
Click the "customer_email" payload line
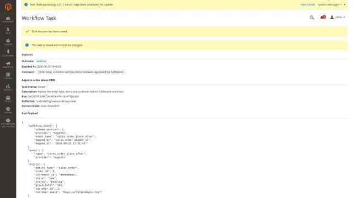pos(68,192)
